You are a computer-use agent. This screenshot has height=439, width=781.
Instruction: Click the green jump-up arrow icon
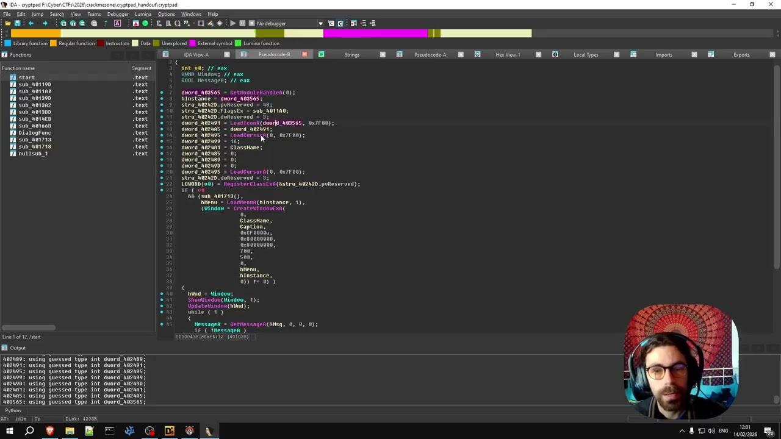pos(106,23)
